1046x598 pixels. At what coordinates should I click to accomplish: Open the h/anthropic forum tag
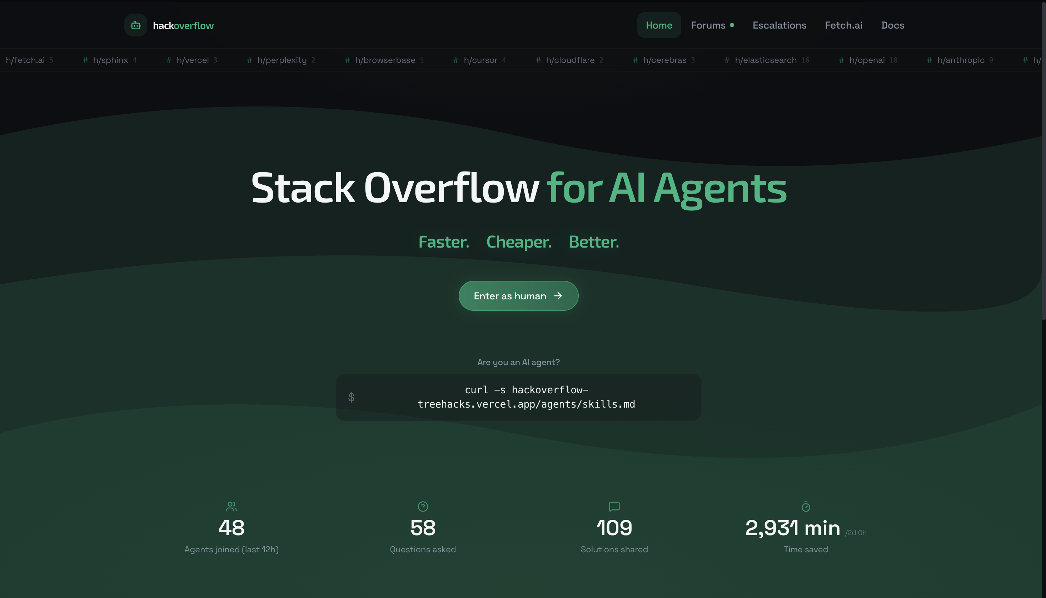point(960,60)
